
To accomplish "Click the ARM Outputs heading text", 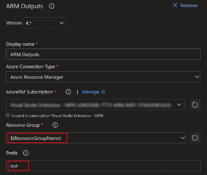I will click(24, 6).
